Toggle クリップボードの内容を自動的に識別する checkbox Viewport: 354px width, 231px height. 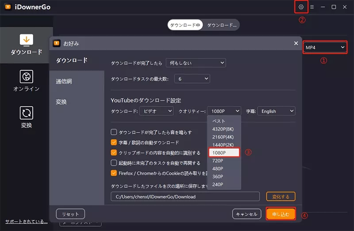(x=114, y=152)
